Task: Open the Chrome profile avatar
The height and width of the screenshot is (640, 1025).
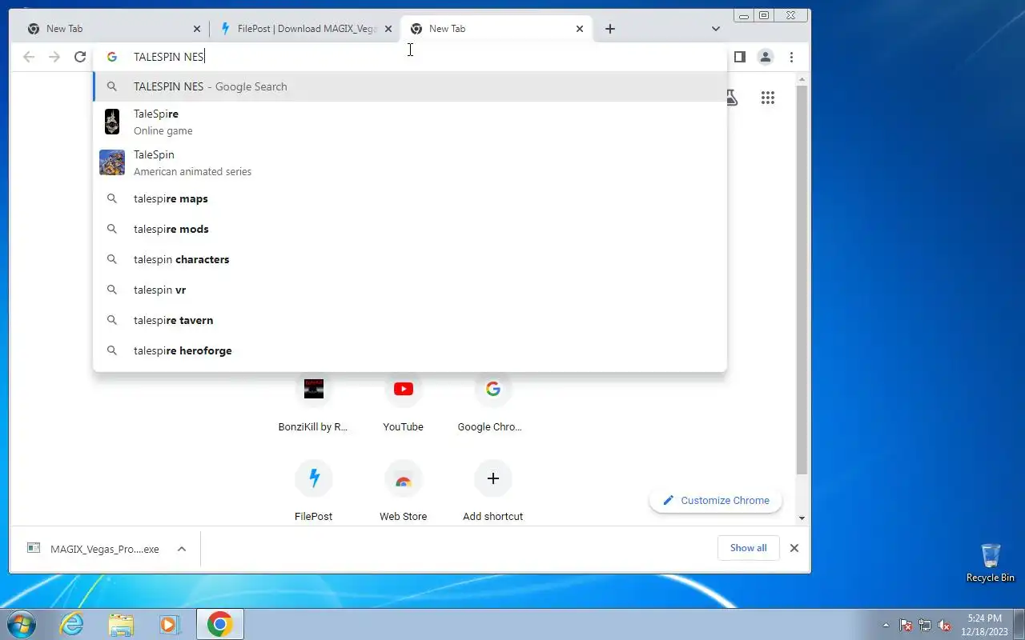Action: point(766,57)
